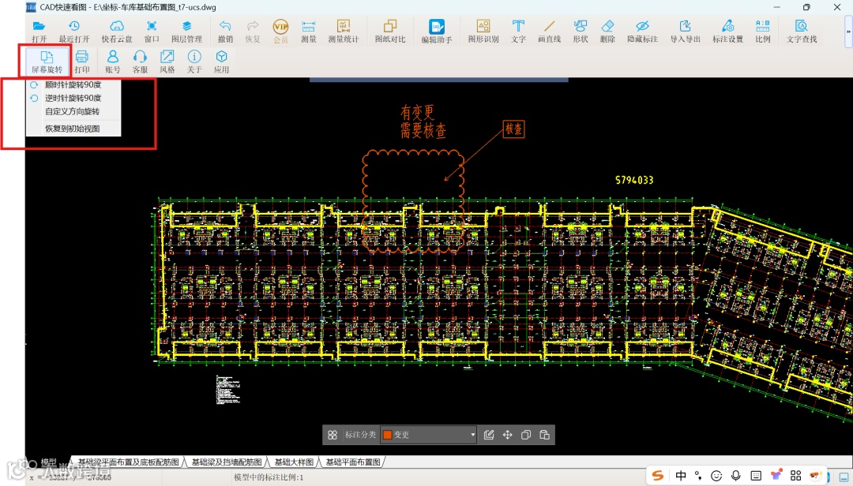Click the 有变更 需要核查 annotation text

[423, 121]
